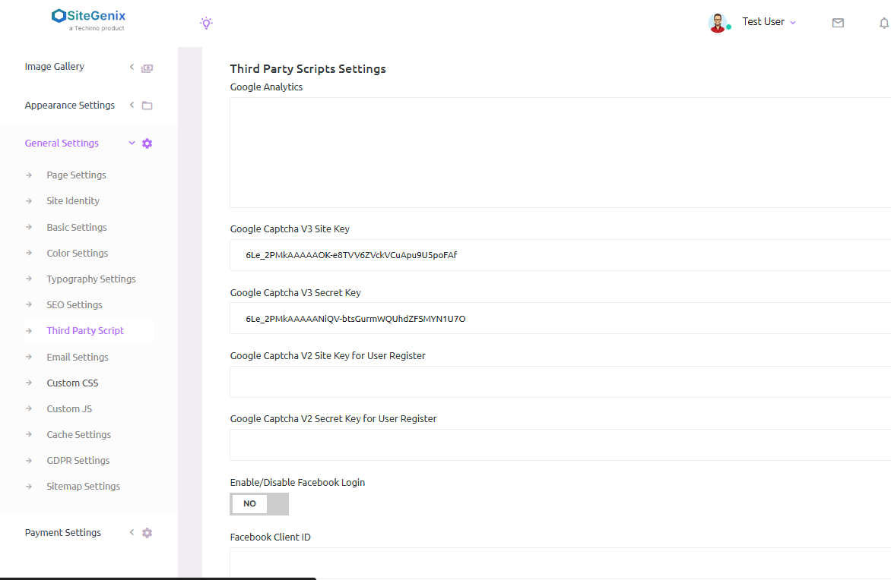Image resolution: width=891 pixels, height=580 pixels.
Task: Click the Test User avatar picture
Action: point(717,23)
